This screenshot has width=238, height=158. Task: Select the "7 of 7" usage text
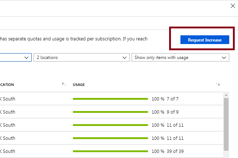(172, 99)
